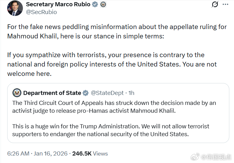This screenshot has width=234, height=163.
Task: Open the 1h timestamp of quoted post
Action: pos(131,93)
